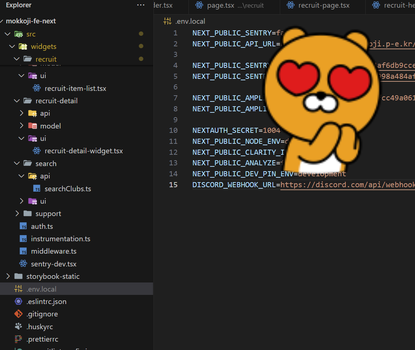
Task: Click prettier icon of .prettierrc
Action: (x=18, y=339)
